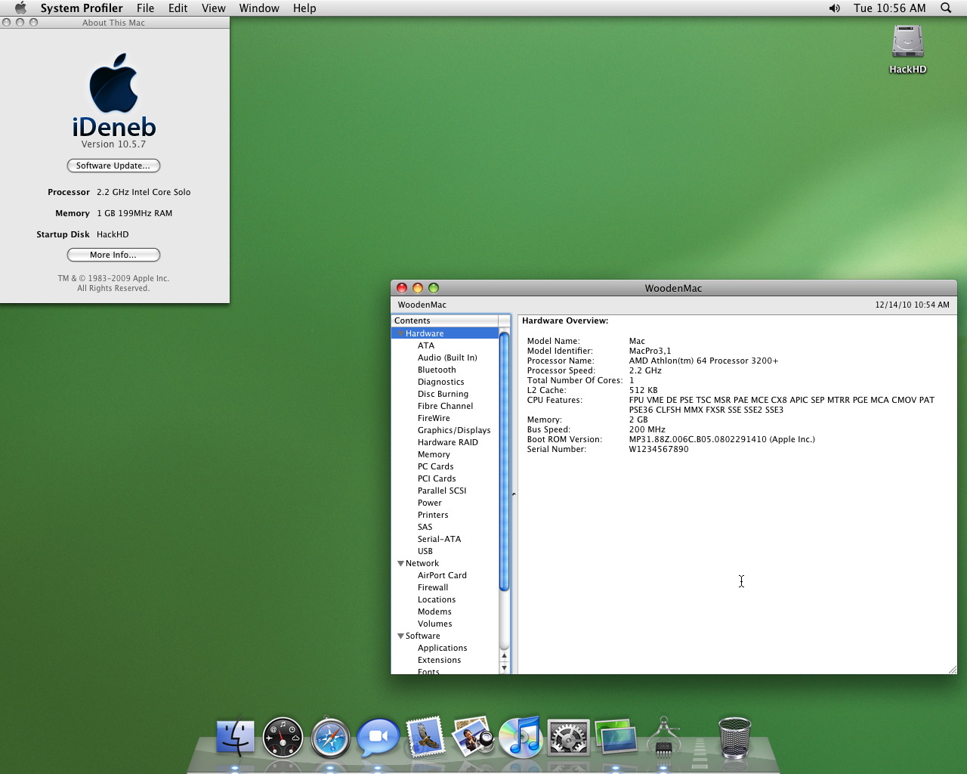This screenshot has width=967, height=774.
Task: Select Graphics/Displays in the Hardware list
Action: [x=453, y=430]
